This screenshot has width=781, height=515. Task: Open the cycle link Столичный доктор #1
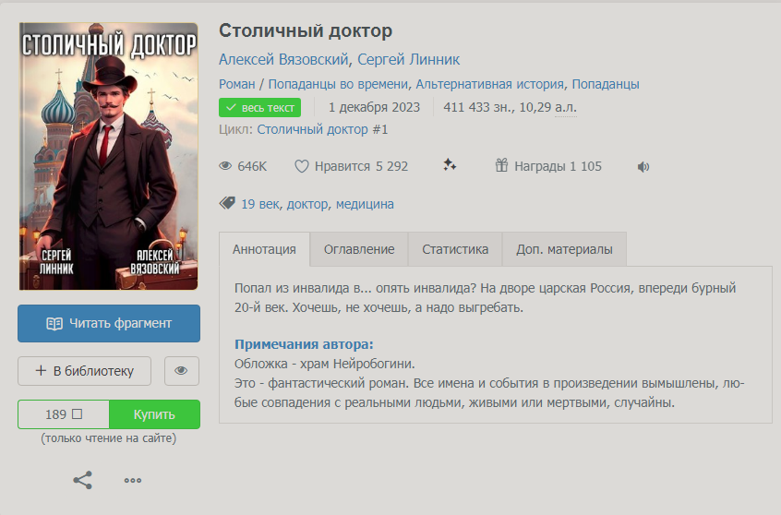[x=322, y=129]
